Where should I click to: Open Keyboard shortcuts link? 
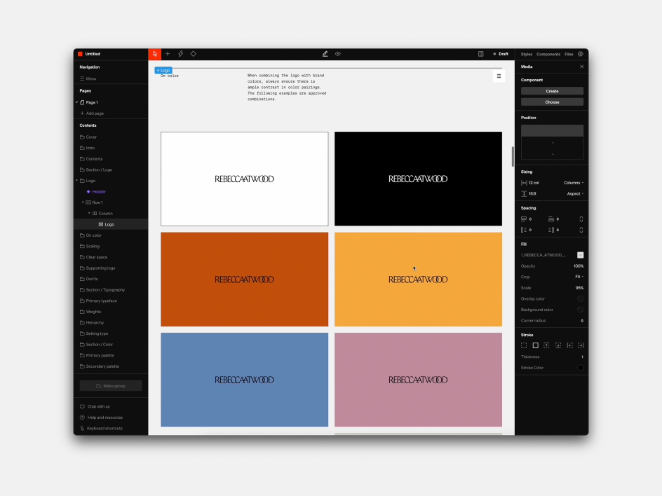104,428
